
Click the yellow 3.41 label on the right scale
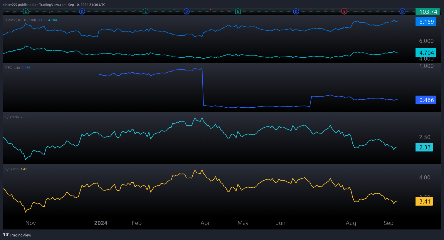click(x=424, y=201)
